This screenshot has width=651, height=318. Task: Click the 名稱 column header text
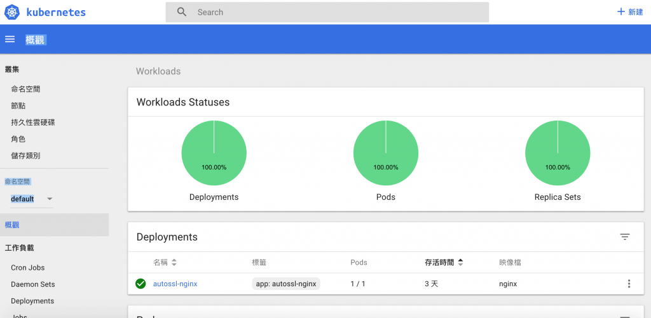click(161, 262)
